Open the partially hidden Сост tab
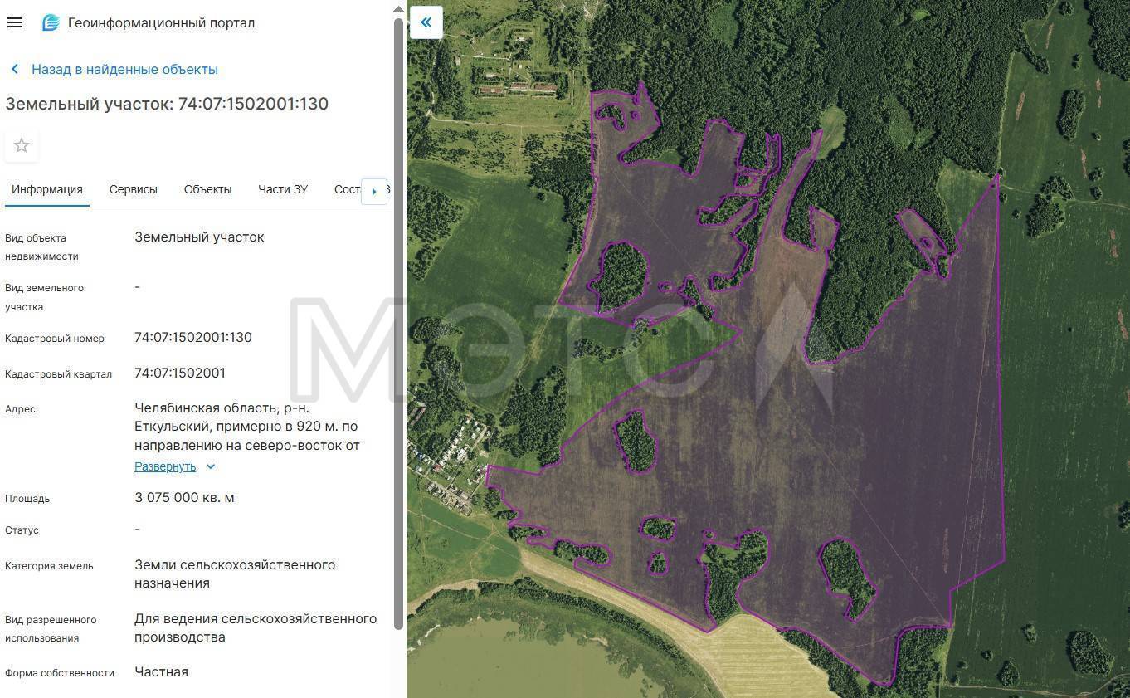 [347, 189]
